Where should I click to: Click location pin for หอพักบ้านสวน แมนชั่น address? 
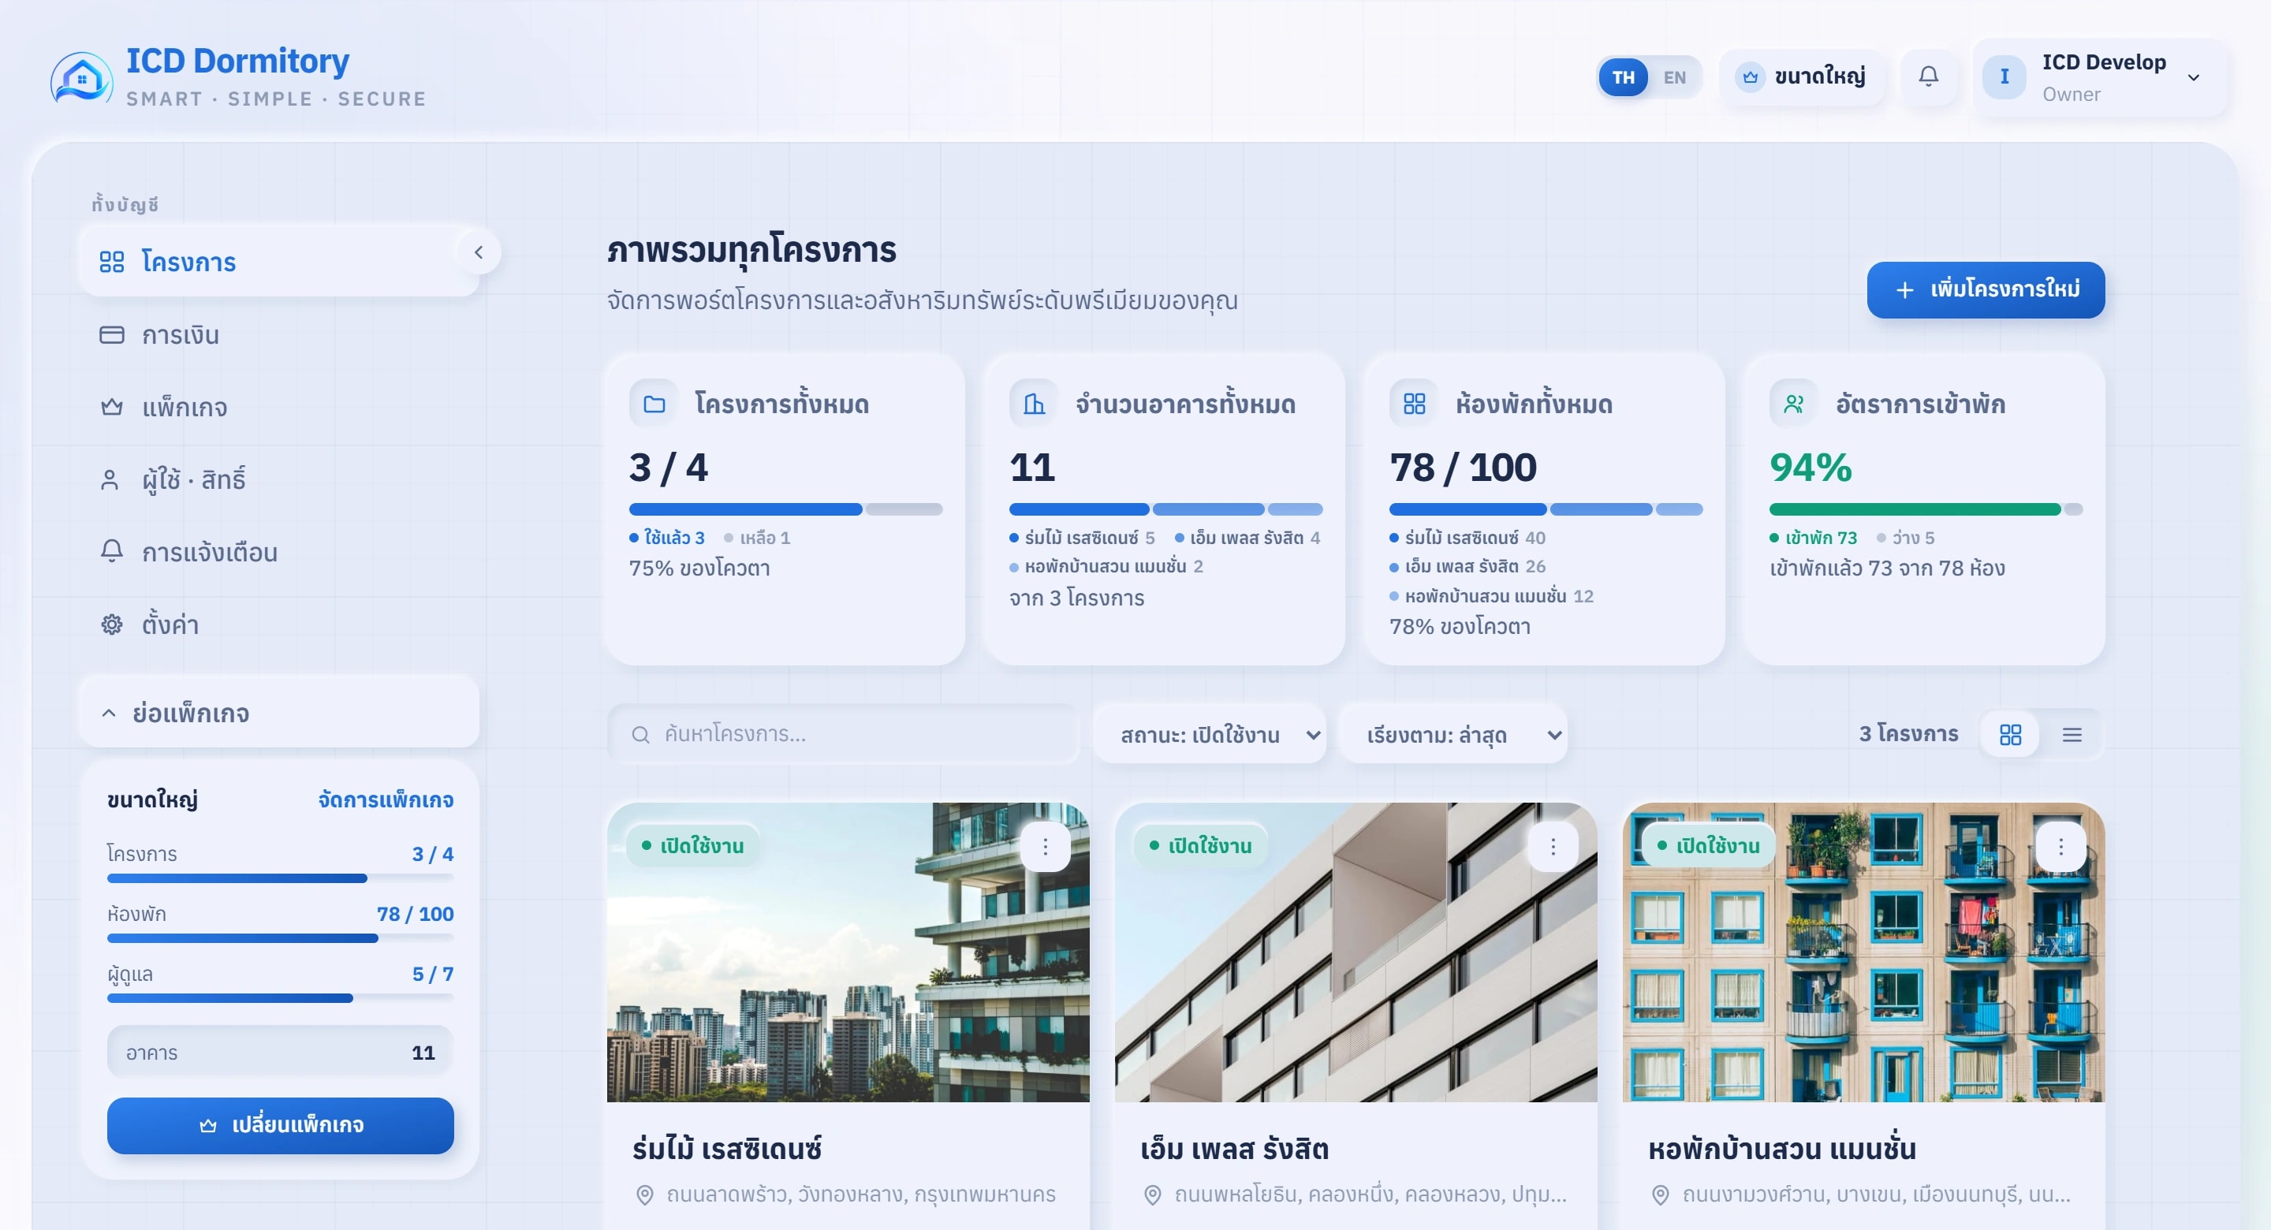tap(1660, 1195)
